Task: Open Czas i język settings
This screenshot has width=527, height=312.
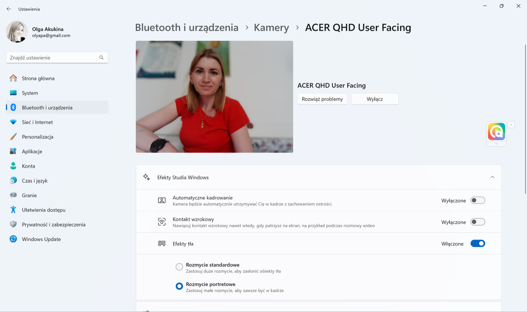Action: [57, 181]
